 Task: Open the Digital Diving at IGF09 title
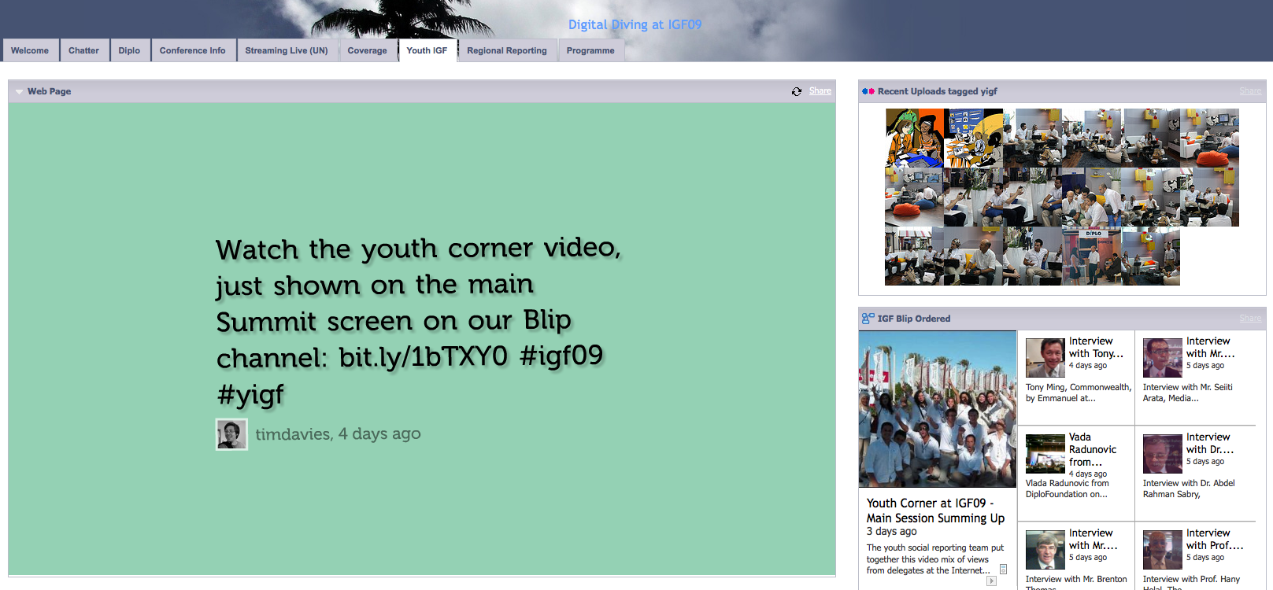pos(635,24)
